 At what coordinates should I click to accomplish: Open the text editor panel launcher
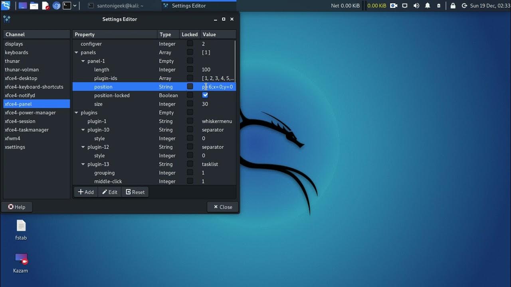46,6
